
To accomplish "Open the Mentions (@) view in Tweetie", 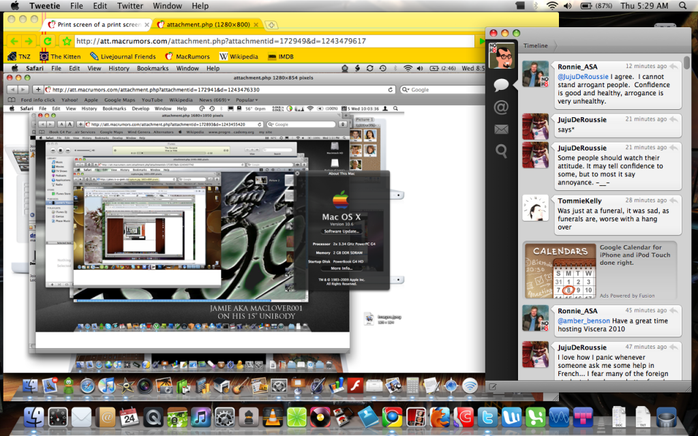I will pyautogui.click(x=501, y=107).
